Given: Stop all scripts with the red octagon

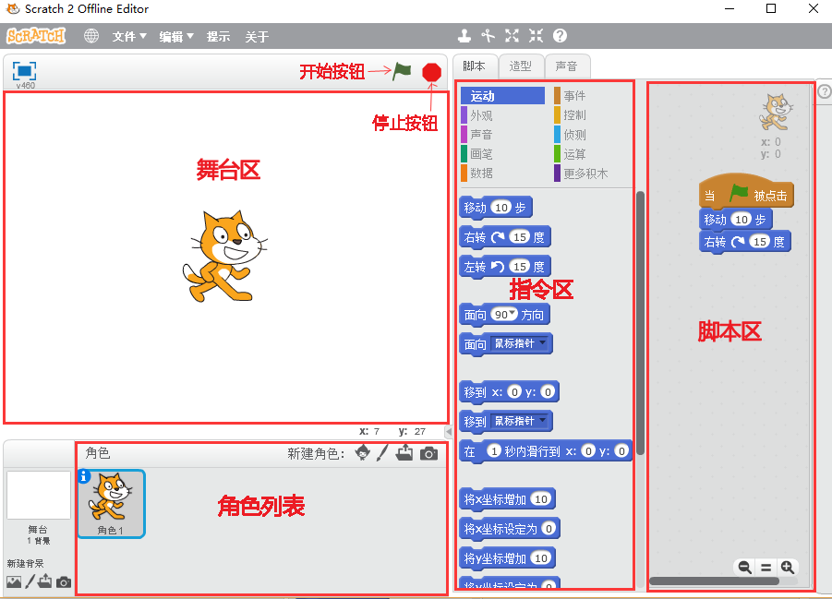Looking at the screenshot, I should [x=431, y=72].
